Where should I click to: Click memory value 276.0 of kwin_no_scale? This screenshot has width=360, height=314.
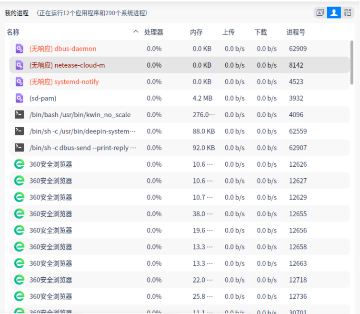point(204,115)
